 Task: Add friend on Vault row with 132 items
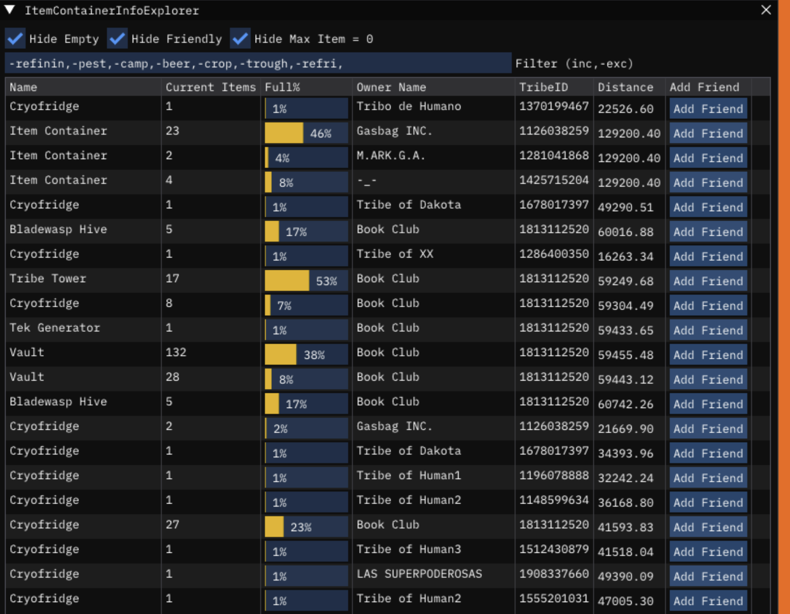[x=708, y=355]
